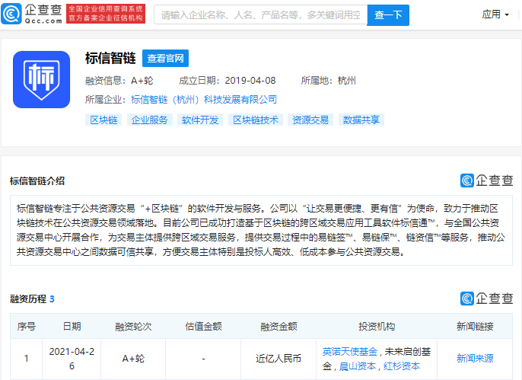Click the 所属地 杭州 text

click(328, 81)
